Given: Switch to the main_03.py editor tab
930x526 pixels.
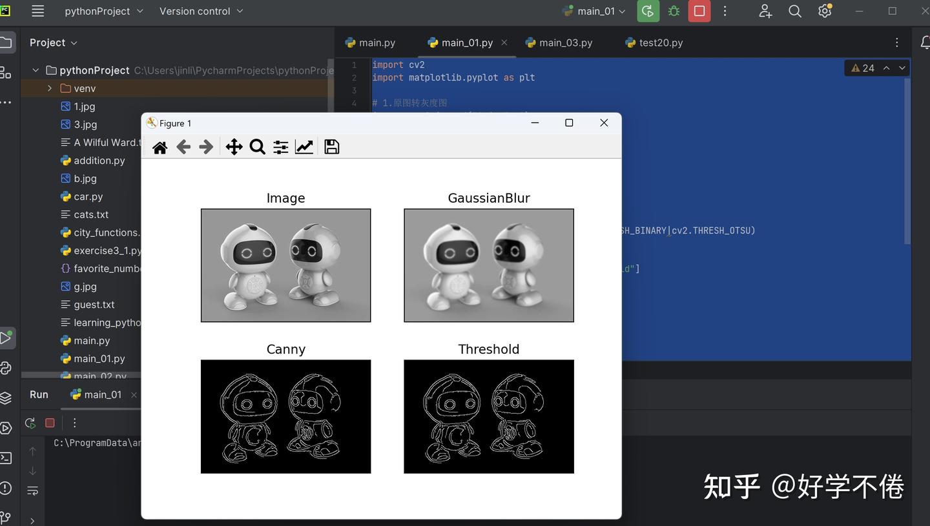Looking at the screenshot, I should tap(559, 43).
